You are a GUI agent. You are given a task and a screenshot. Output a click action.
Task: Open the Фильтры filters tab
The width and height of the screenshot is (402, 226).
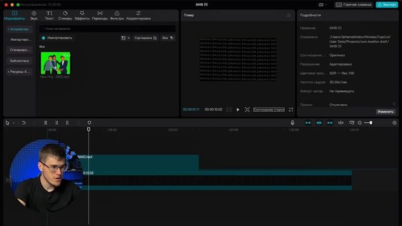(x=117, y=15)
